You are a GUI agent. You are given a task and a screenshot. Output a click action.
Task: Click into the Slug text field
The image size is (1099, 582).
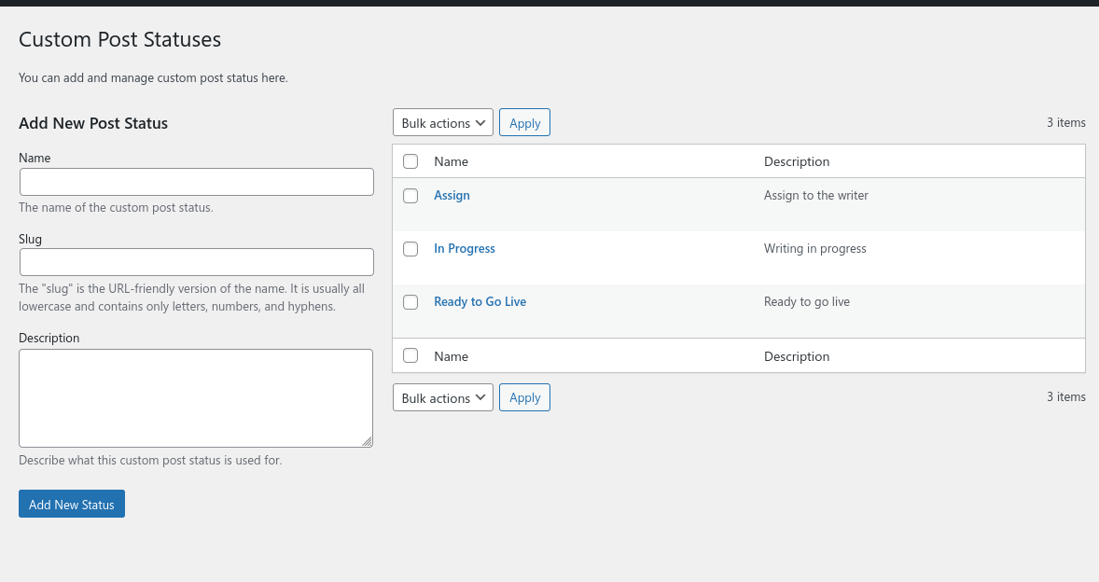196,262
